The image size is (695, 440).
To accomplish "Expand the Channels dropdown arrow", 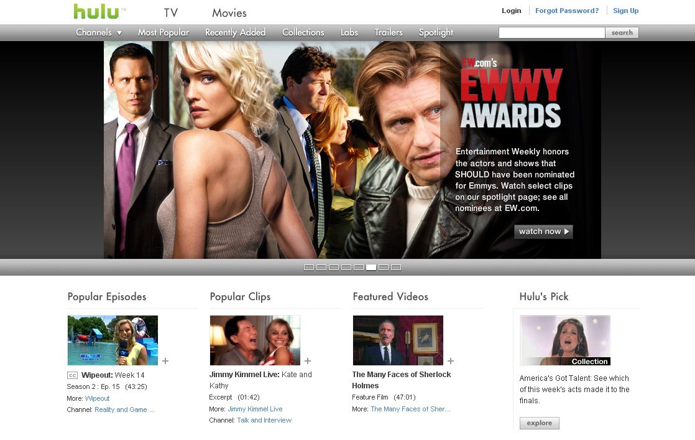I will tap(119, 33).
